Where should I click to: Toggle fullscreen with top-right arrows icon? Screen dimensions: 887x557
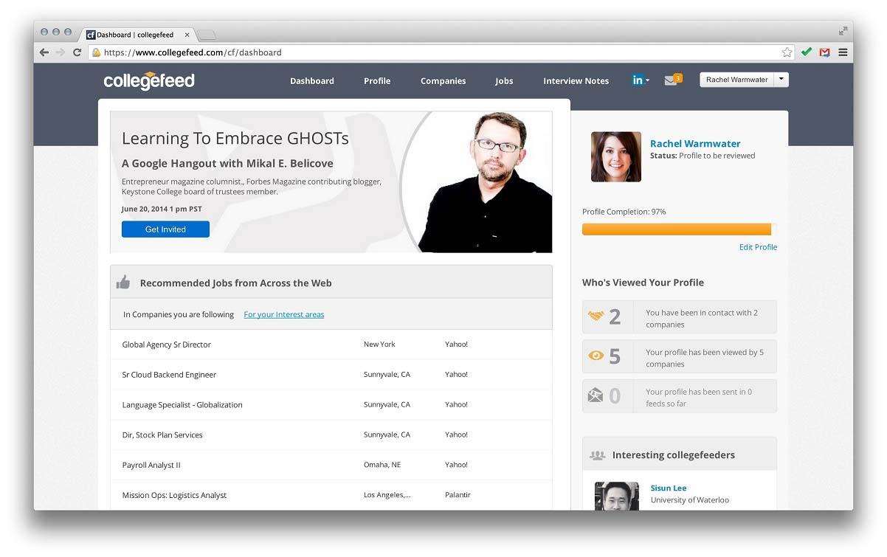843,31
